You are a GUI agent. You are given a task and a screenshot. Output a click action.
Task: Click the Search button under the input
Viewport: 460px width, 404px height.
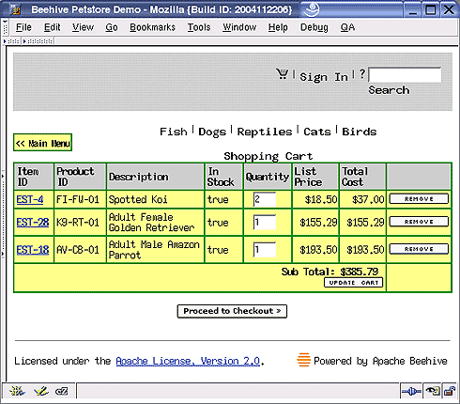coord(389,90)
